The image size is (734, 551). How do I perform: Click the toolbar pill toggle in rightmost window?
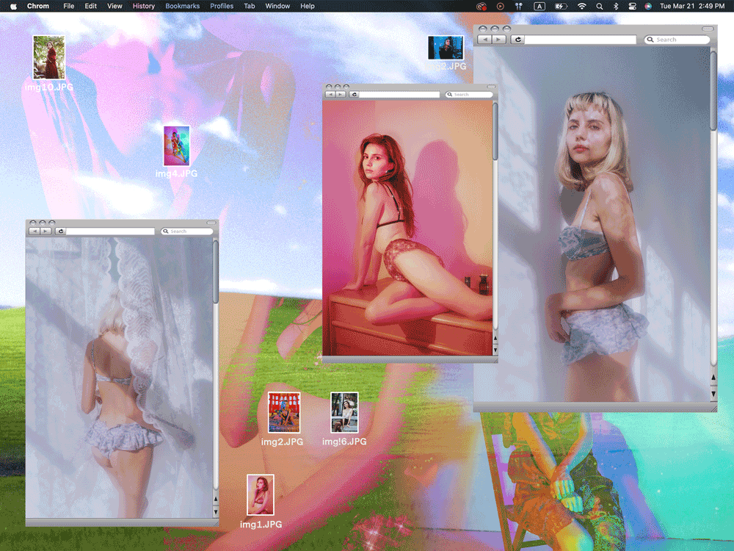click(707, 29)
